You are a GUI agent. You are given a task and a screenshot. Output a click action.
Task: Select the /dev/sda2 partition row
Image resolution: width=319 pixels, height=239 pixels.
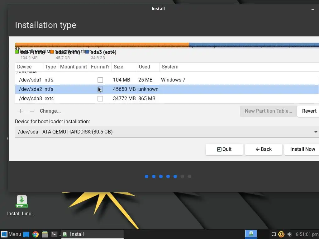tap(167, 89)
